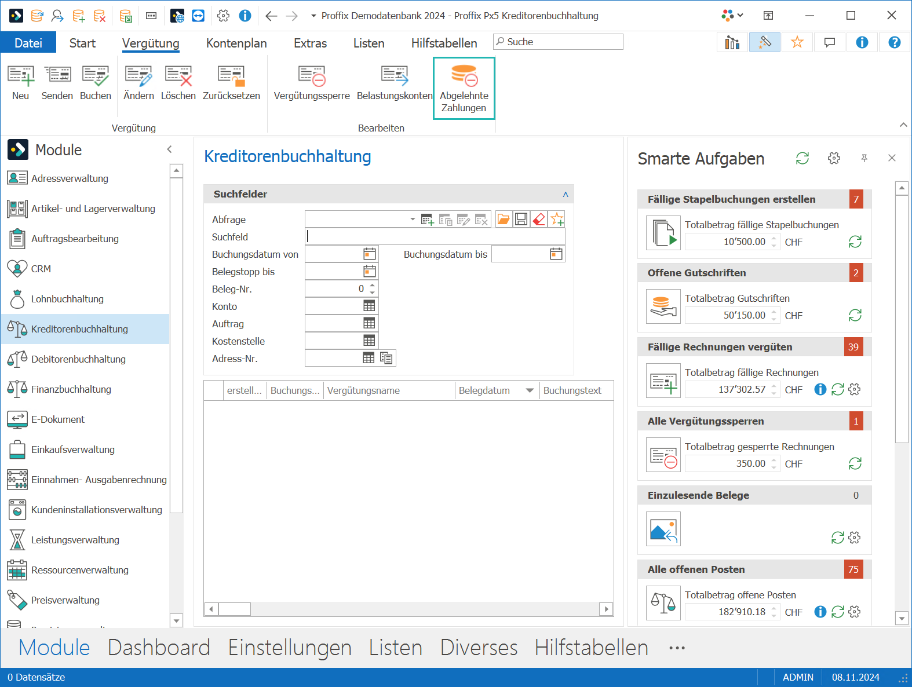
Task: Click the Fällige Stapelbuchungen erstellen task icon
Action: point(663,233)
